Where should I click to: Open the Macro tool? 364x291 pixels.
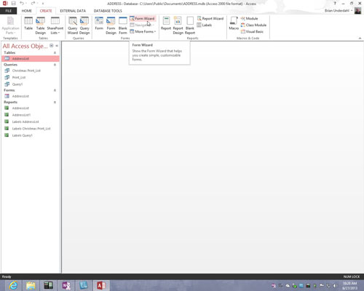coord(234,23)
